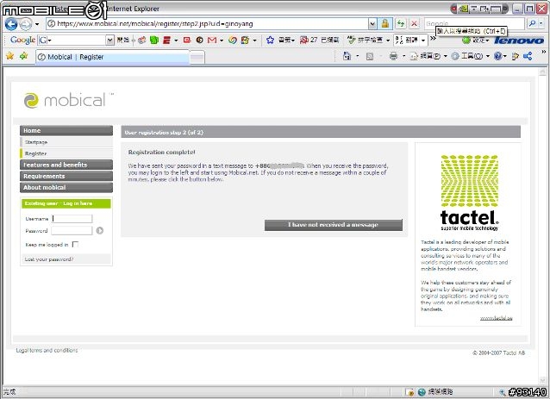
Task: Click the messenger share icon in command bar
Action: tap(528, 56)
